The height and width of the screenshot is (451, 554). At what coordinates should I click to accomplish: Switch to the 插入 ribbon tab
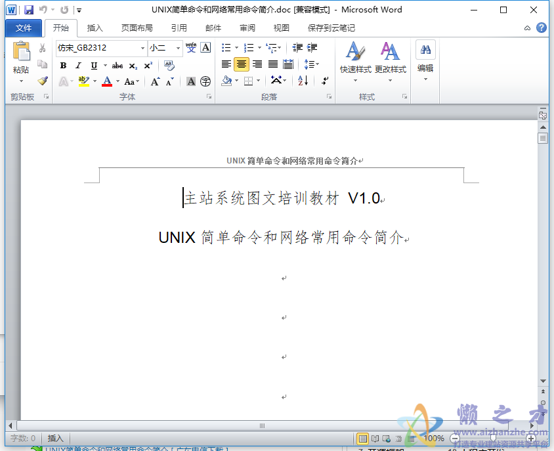coord(96,28)
